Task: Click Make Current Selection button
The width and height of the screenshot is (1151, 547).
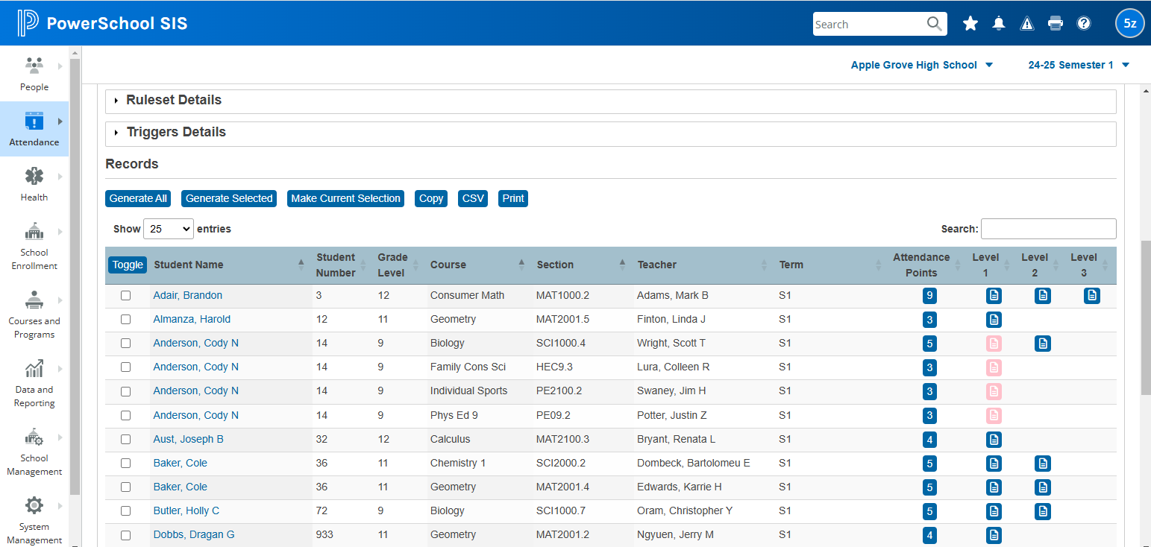Action: tap(345, 198)
